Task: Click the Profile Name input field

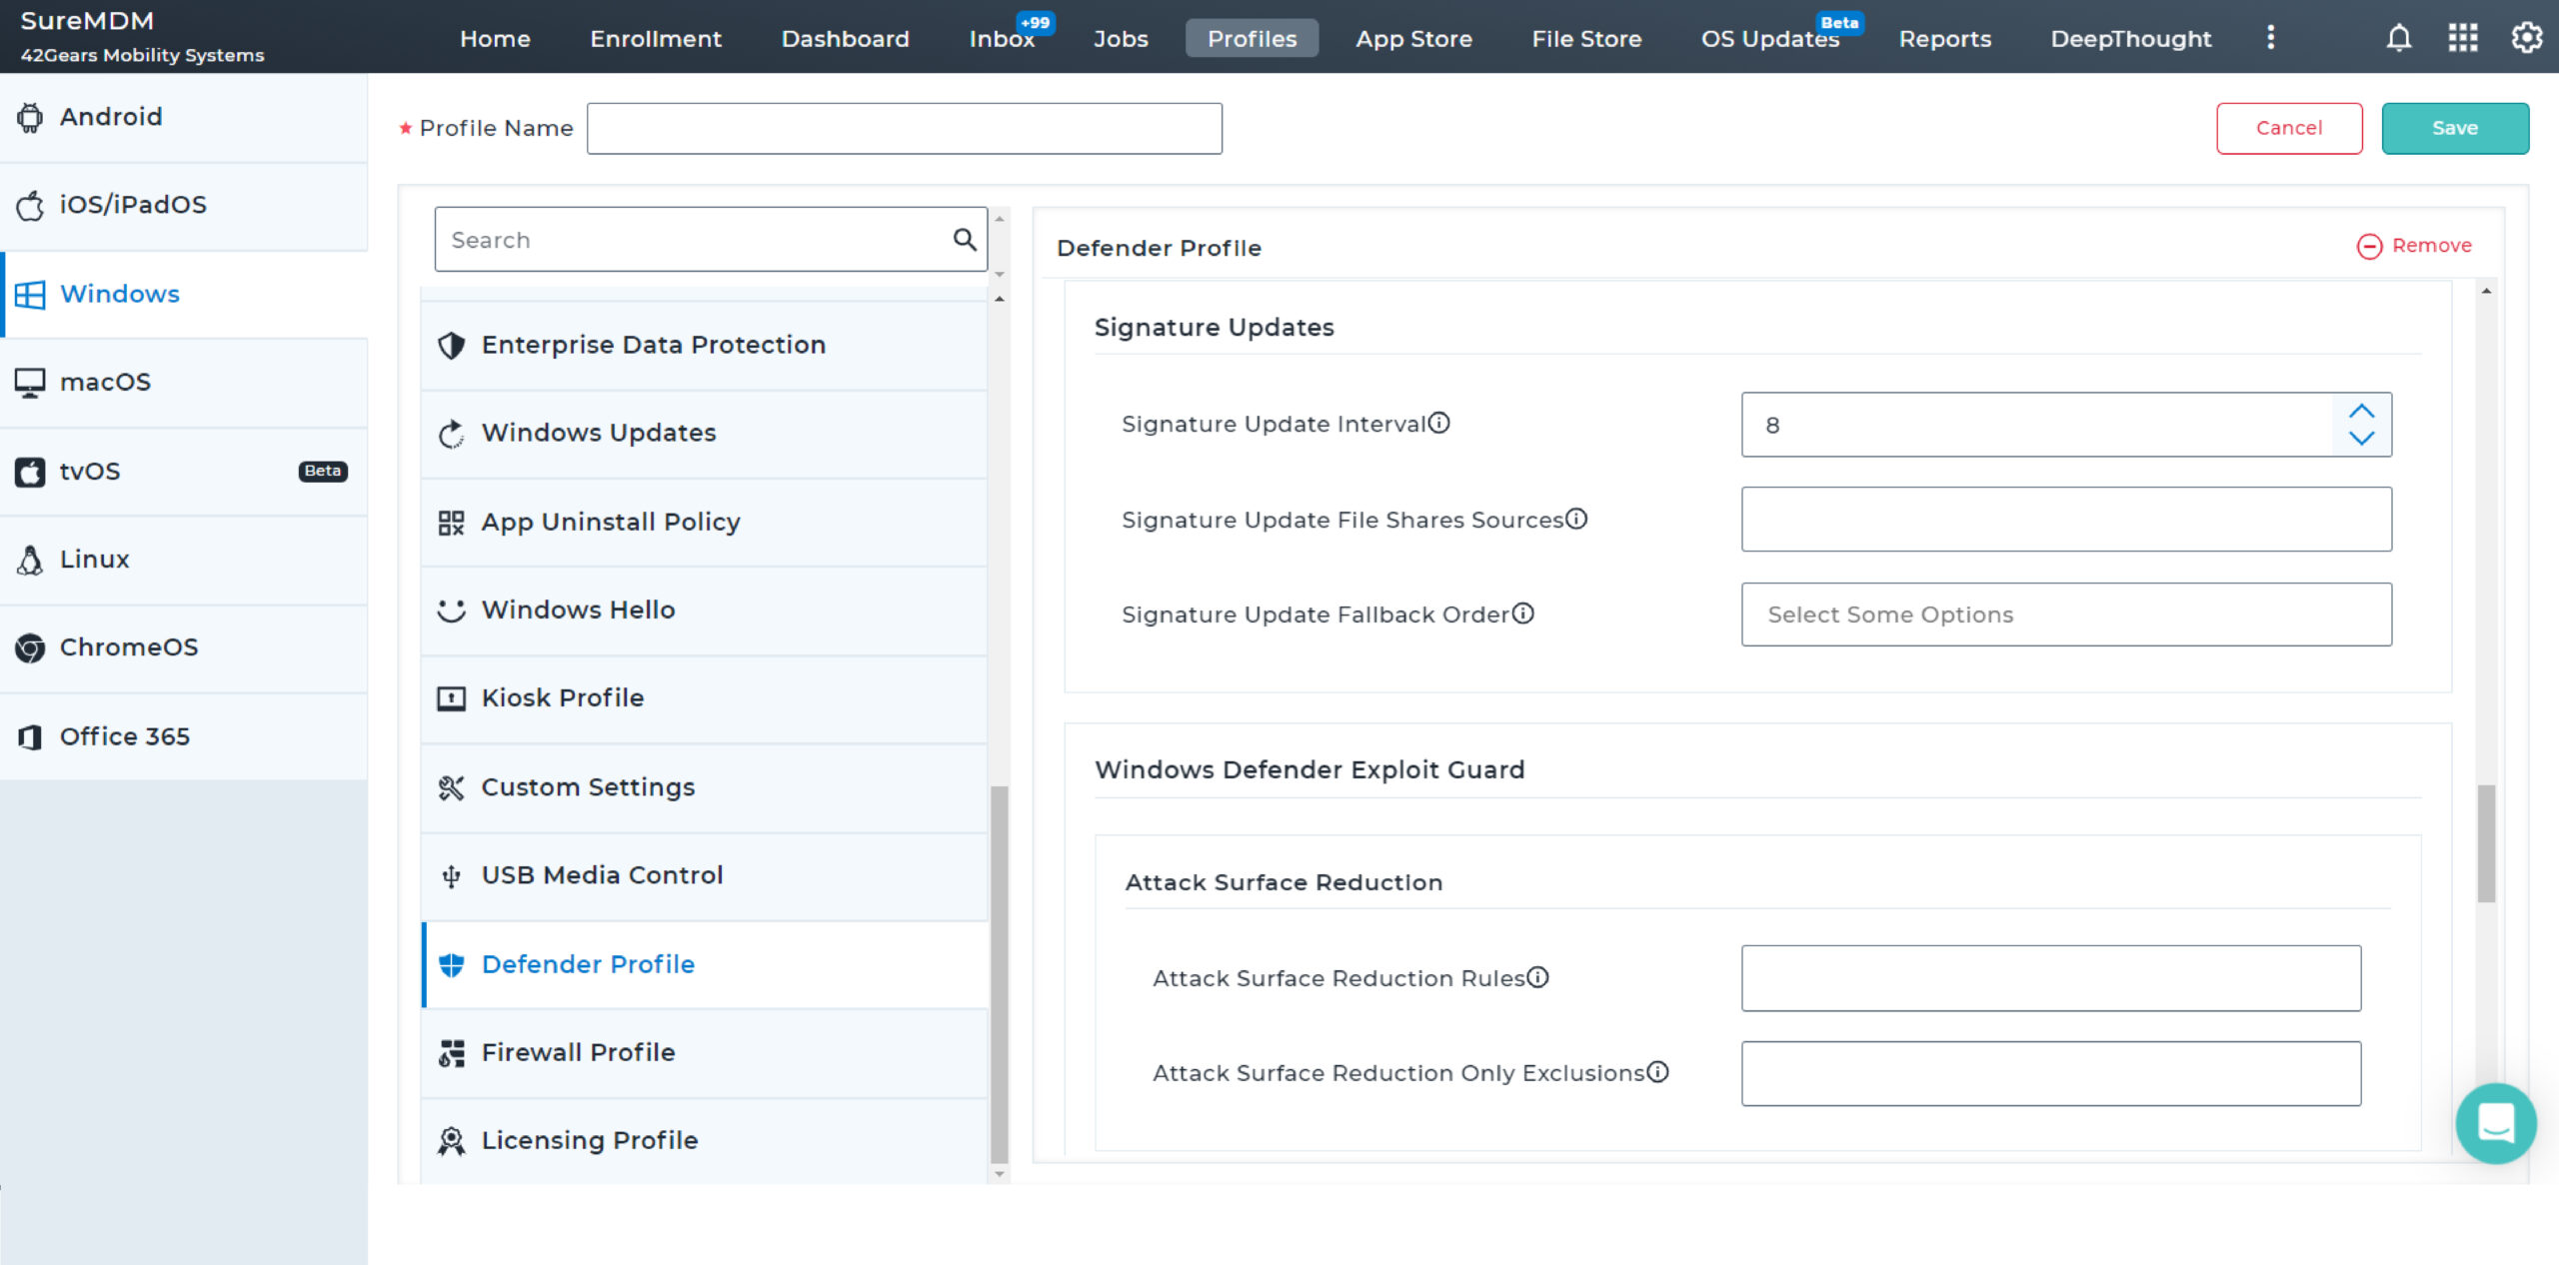Action: pos(904,128)
